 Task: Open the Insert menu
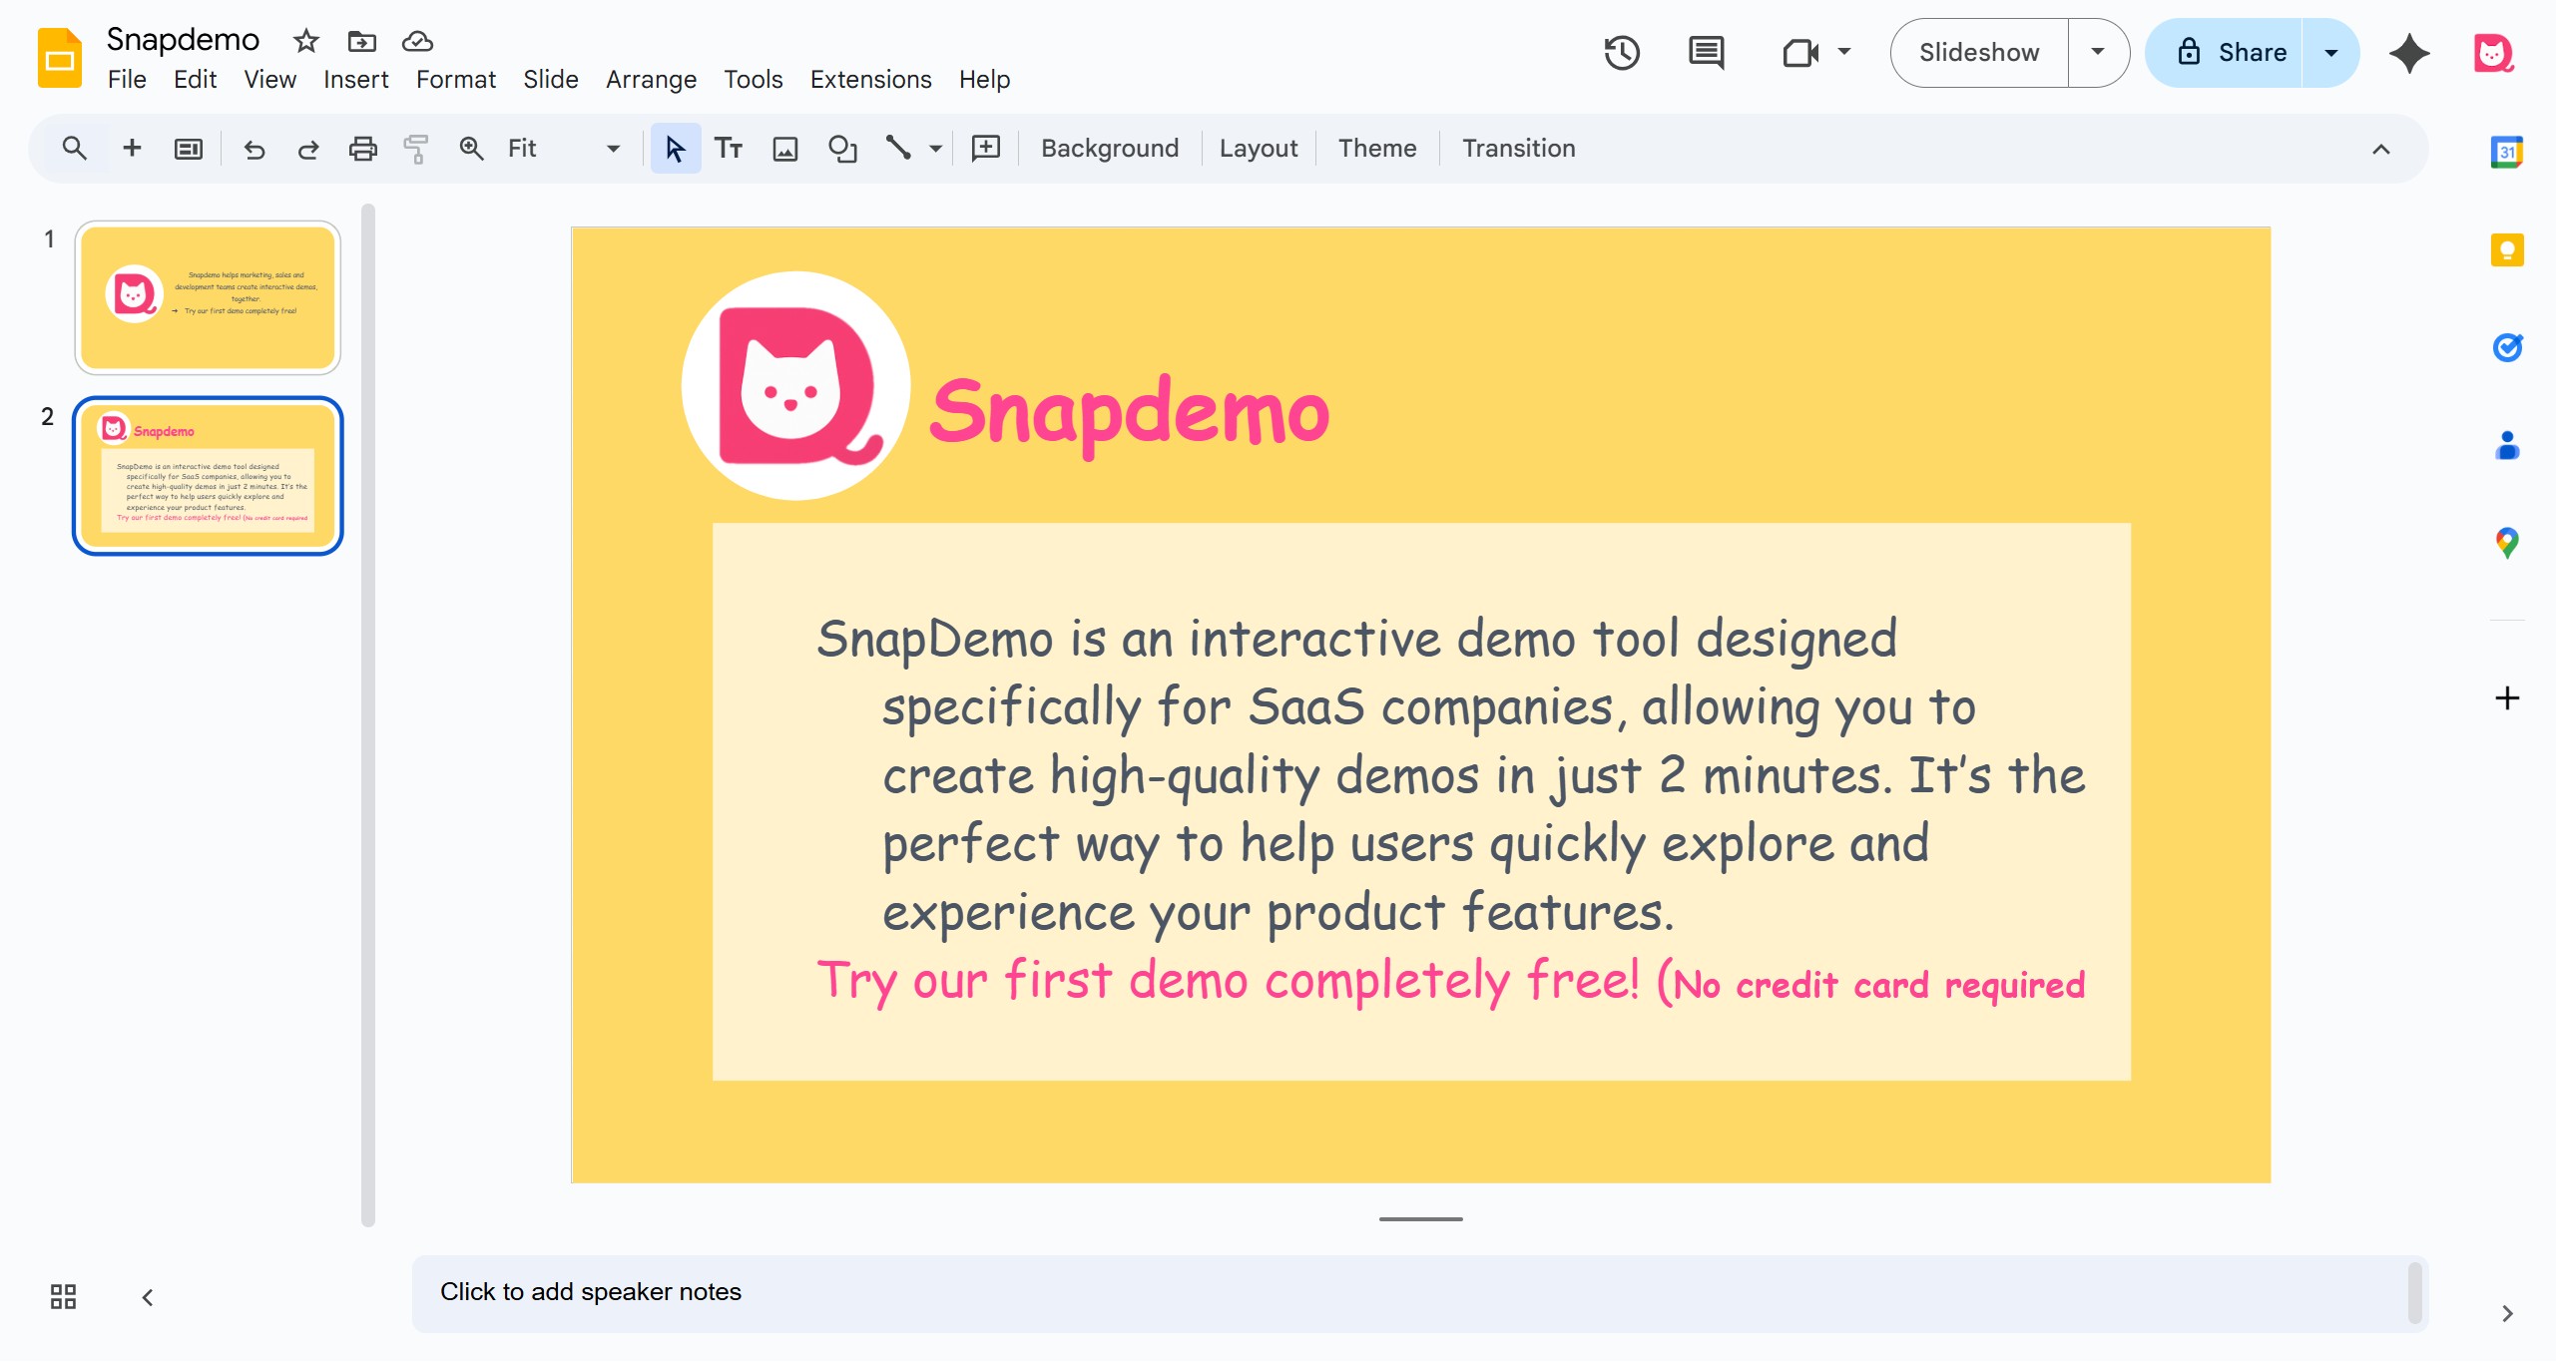[355, 79]
